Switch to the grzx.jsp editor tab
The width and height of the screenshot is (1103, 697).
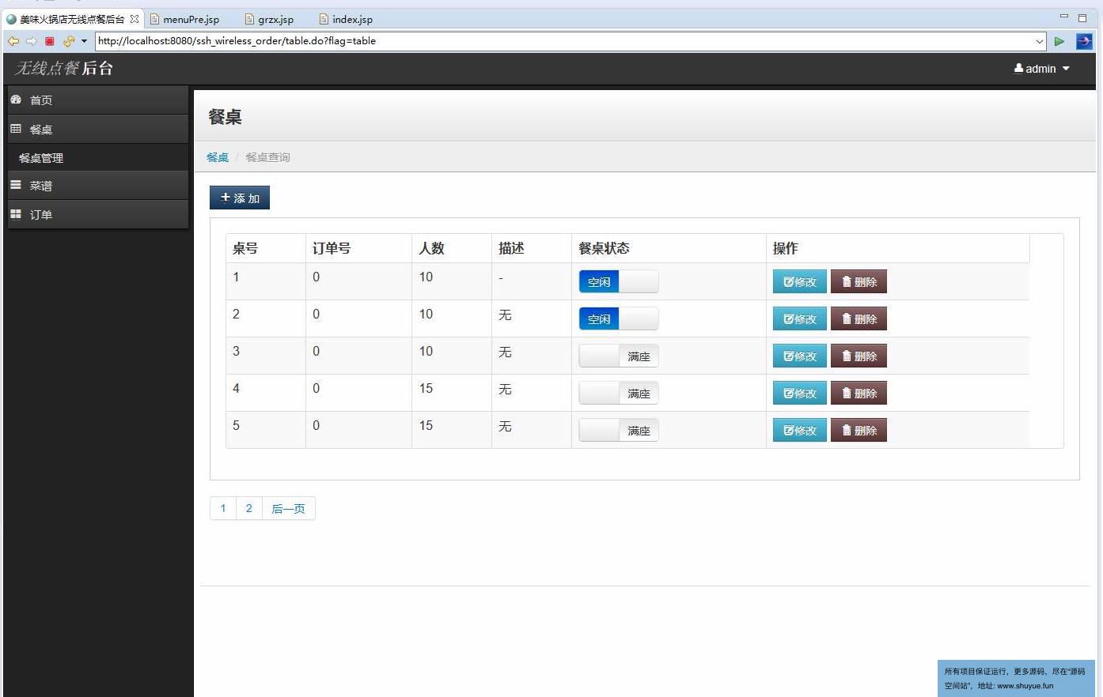click(269, 19)
